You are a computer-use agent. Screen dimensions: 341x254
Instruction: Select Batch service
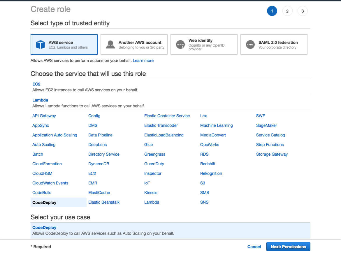[x=38, y=154]
